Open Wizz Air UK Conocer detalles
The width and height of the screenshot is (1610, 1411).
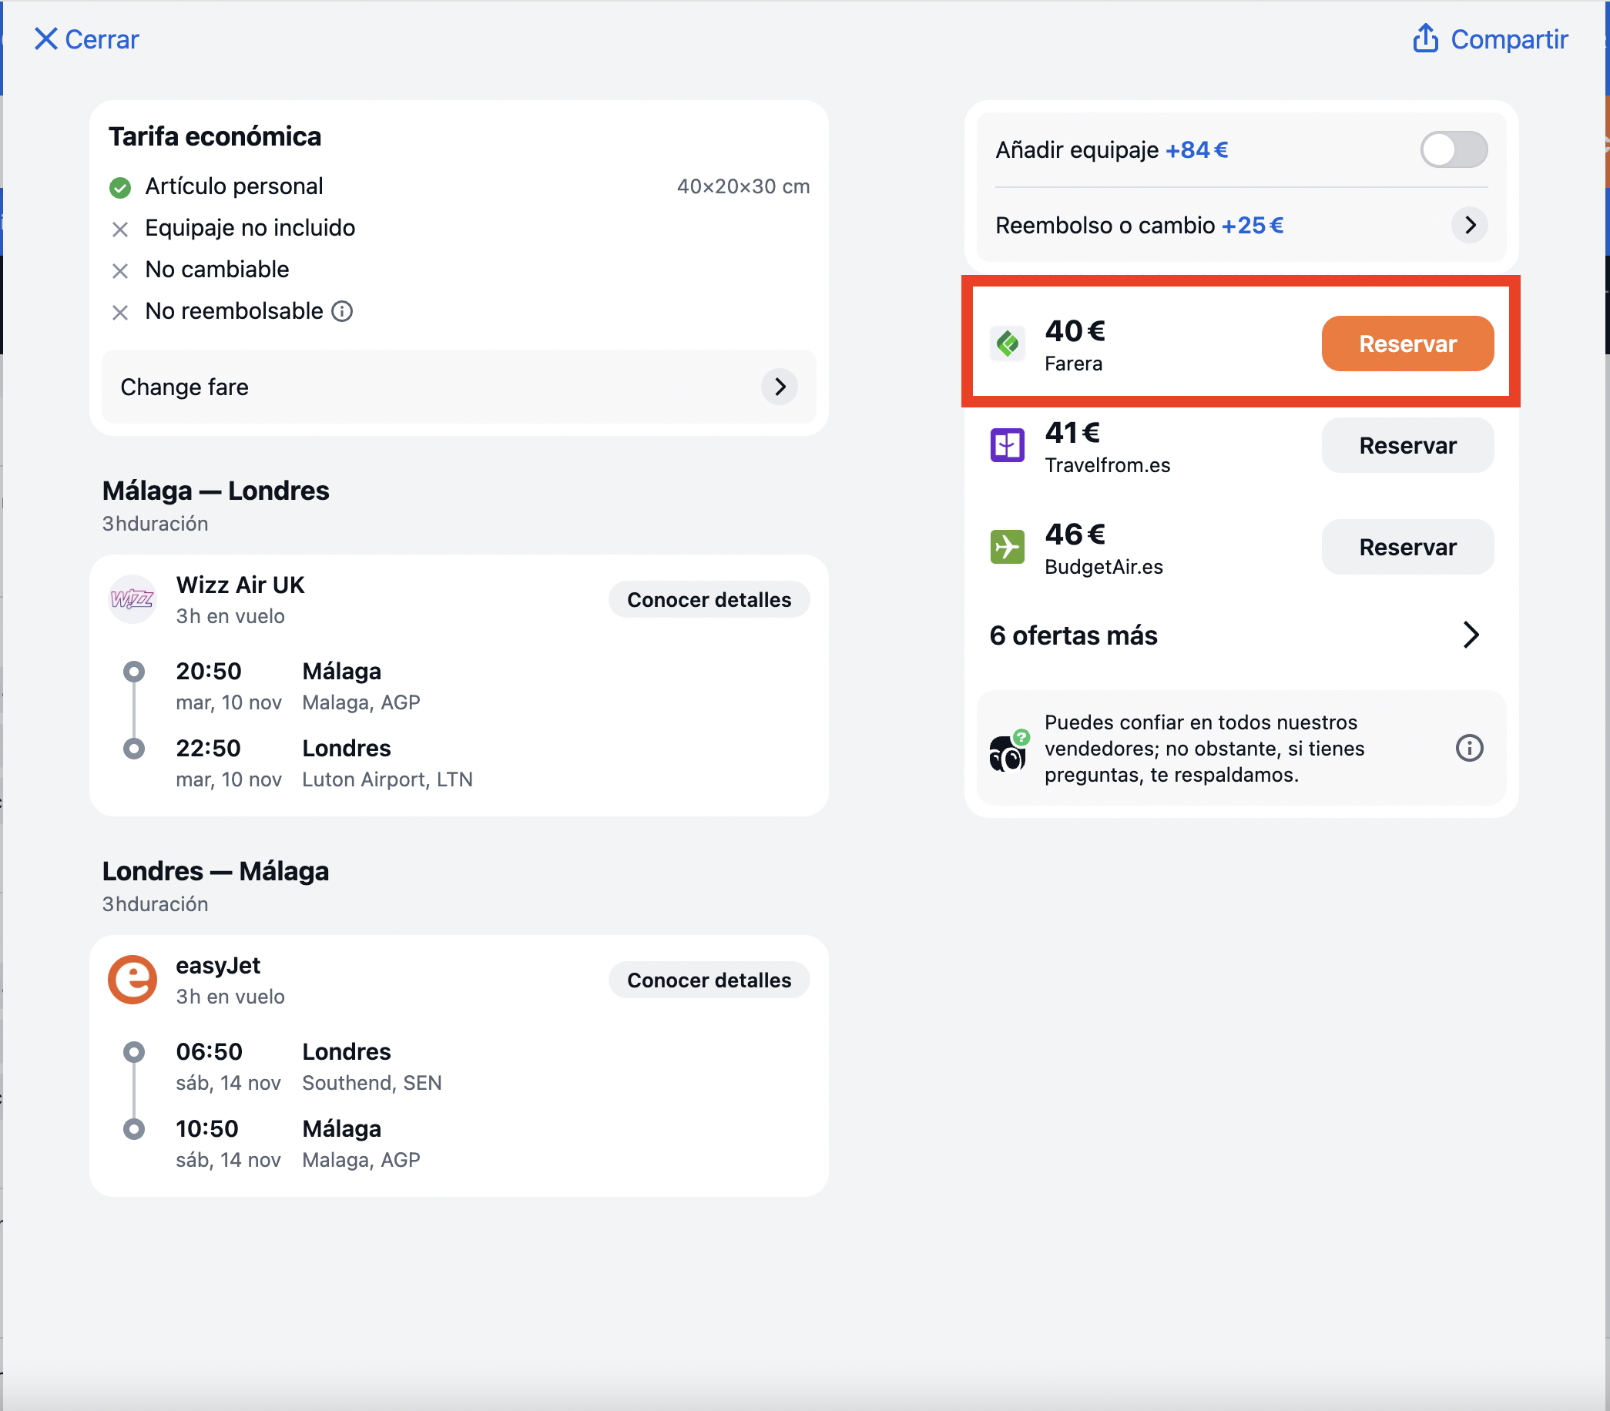click(709, 600)
